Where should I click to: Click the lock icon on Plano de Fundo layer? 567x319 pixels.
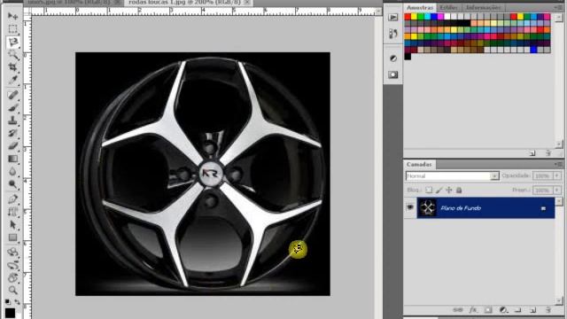543,208
